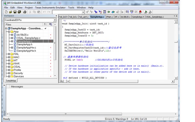The image size is (195, 122).
Task: Collapse the App folder
Action: click(x=9, y=32)
